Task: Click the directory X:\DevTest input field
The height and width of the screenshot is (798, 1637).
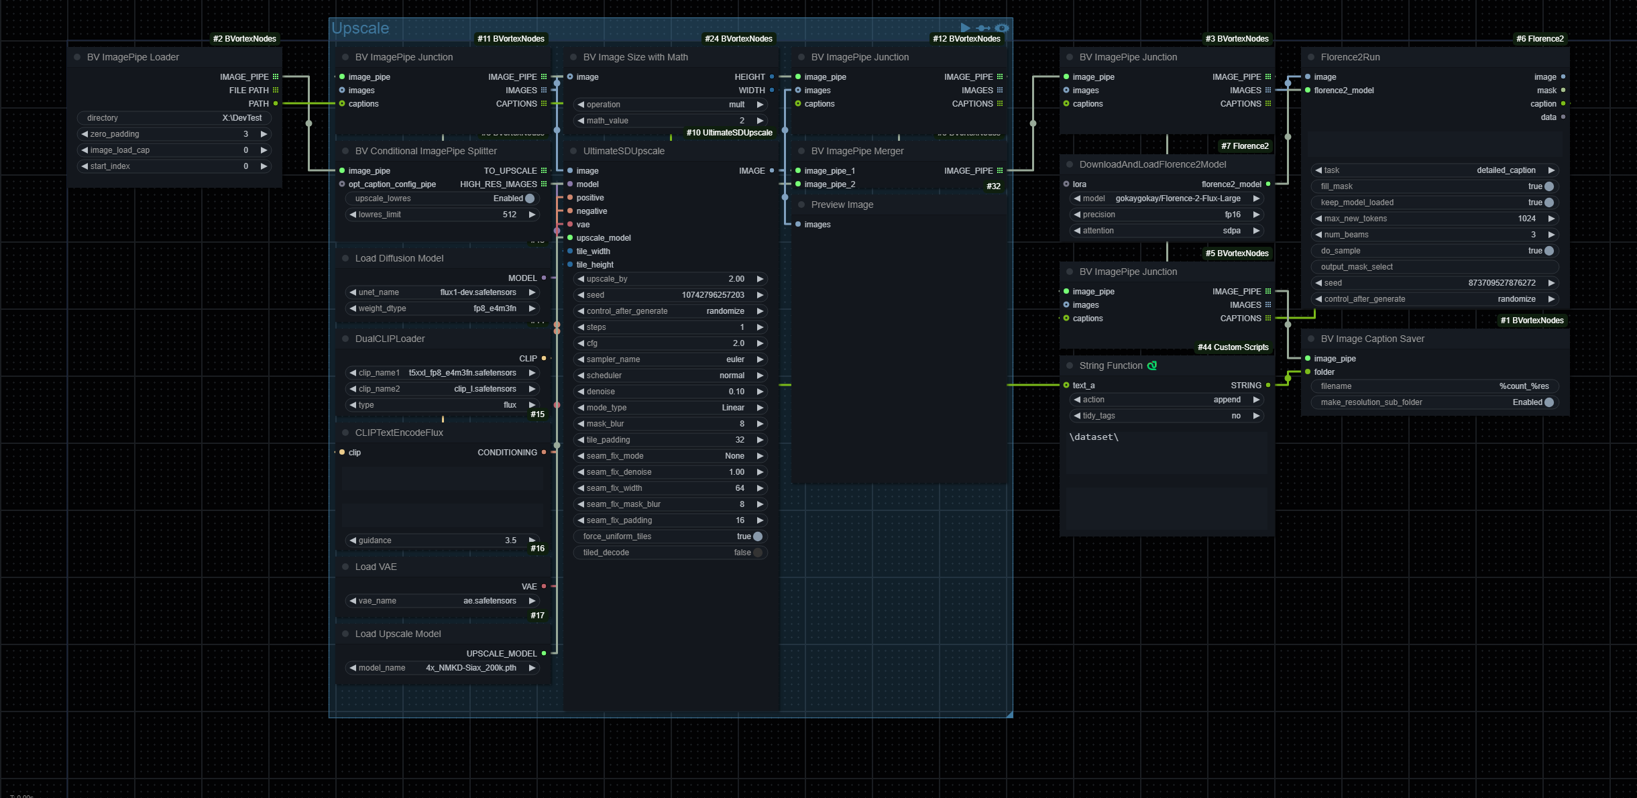Action: pyautogui.click(x=174, y=118)
